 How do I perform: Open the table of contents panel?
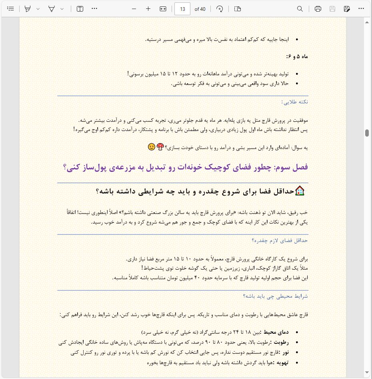(11, 9)
